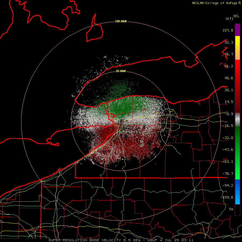Screen dimensions: 242x242
Task: Pick the gray near-zero segment of the color bar
Action: (x=237, y=120)
